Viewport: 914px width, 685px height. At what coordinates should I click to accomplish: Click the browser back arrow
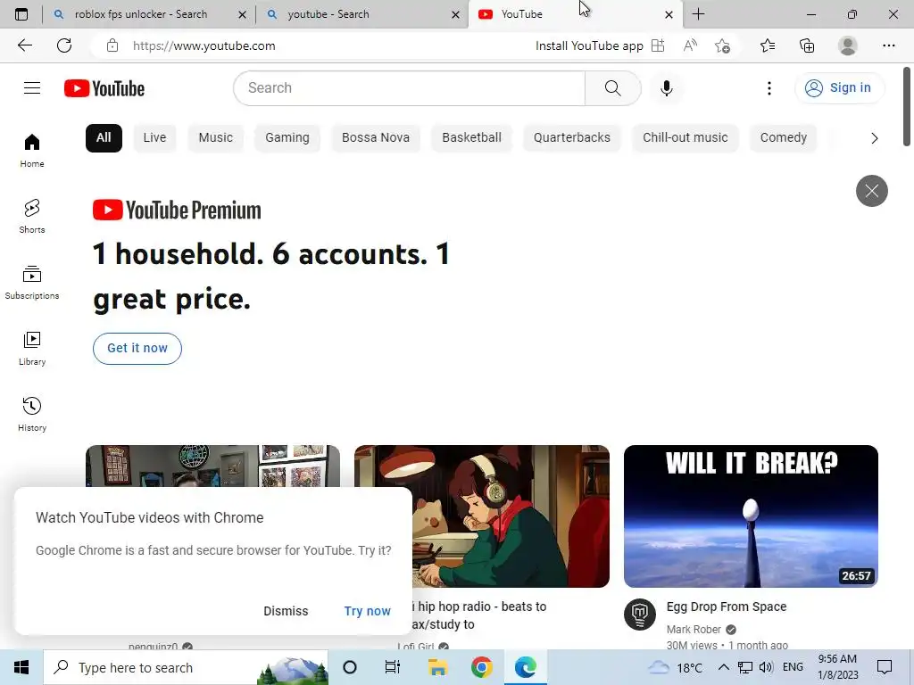tap(24, 45)
